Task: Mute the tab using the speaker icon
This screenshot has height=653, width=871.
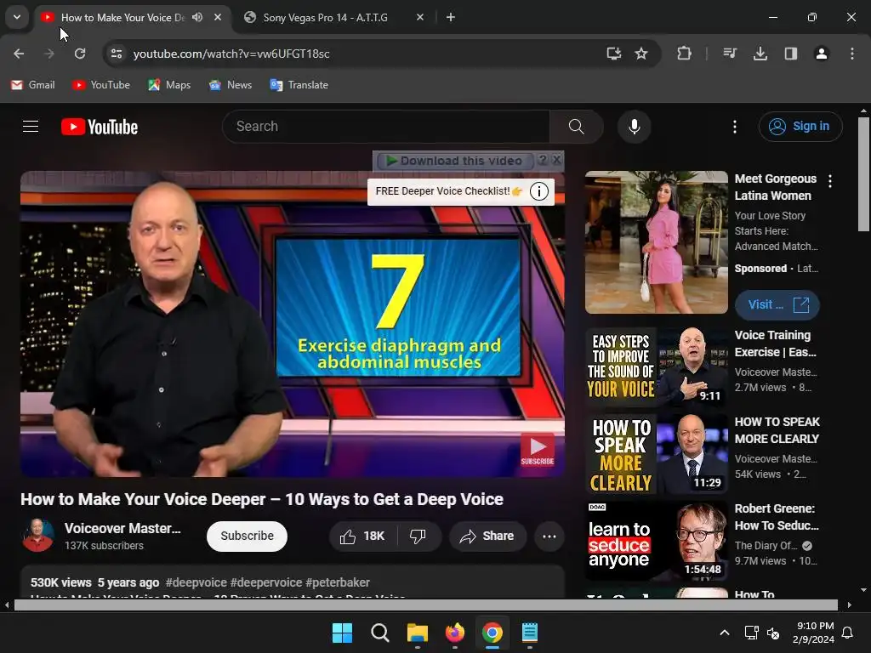Action: coord(197,17)
